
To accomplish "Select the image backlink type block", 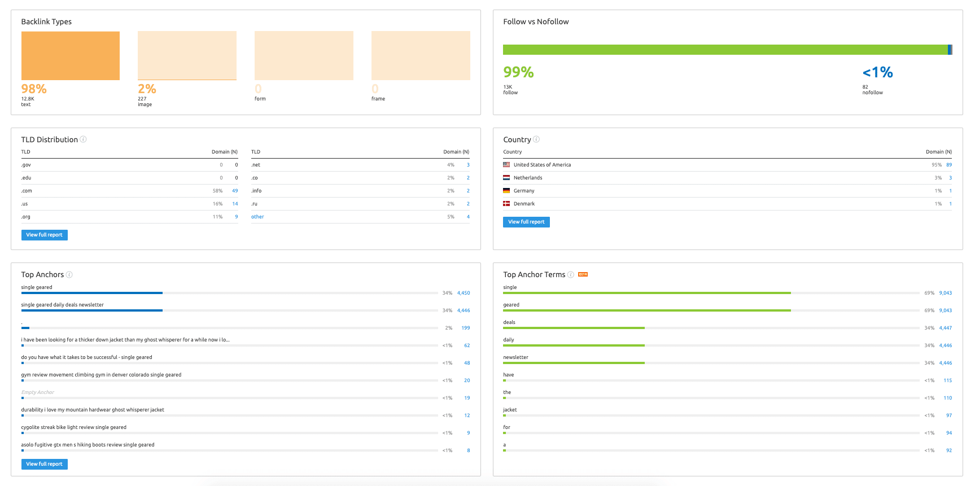I will 187,56.
